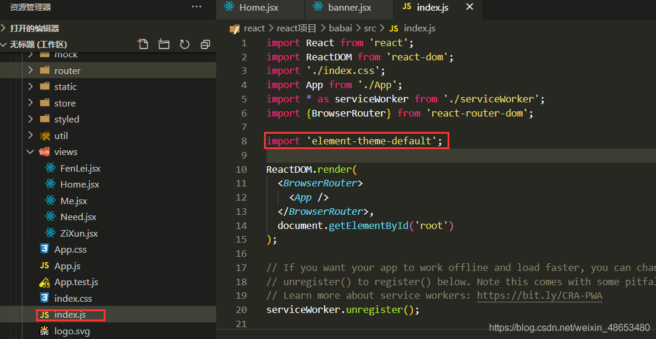
Task: Refresh the explorer file tree
Action: 185,44
